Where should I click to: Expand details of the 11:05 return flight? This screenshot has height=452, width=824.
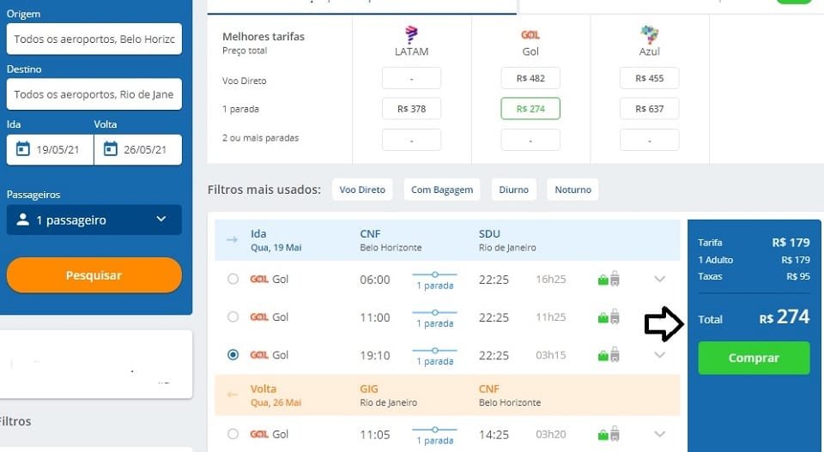659,434
